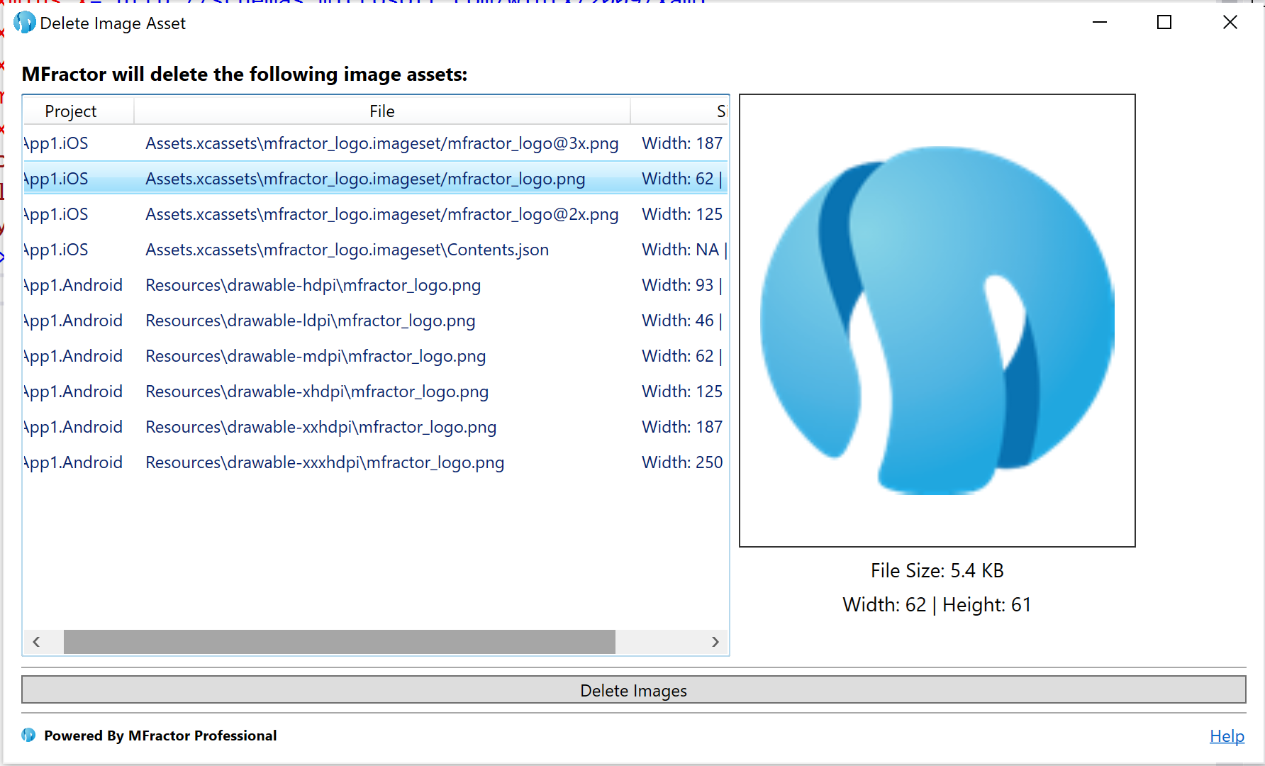The image size is (1265, 766).
Task: Select the mfractor_logo@2x.png iOS asset row
Action: click(x=376, y=214)
